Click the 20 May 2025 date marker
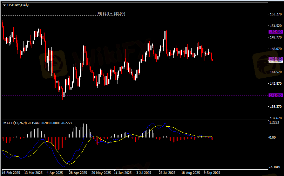The image size is (284, 176). pyautogui.click(x=101, y=173)
